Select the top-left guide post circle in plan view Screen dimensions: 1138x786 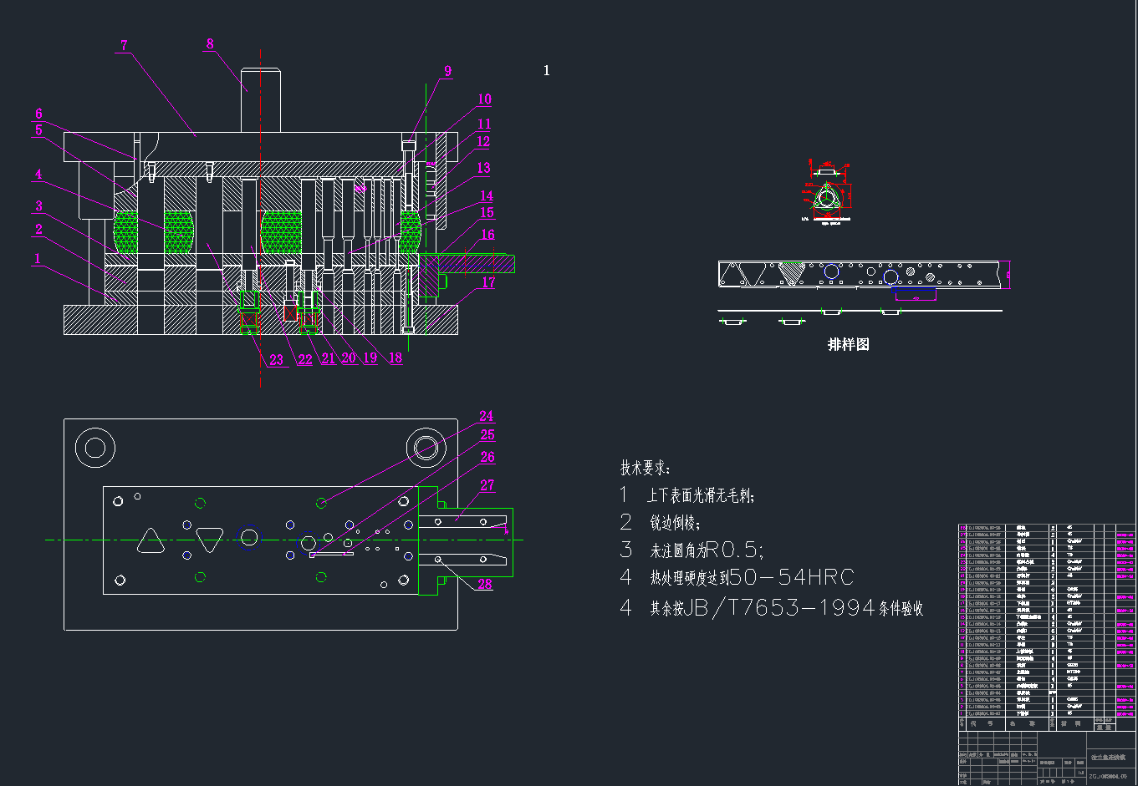pyautogui.click(x=94, y=449)
